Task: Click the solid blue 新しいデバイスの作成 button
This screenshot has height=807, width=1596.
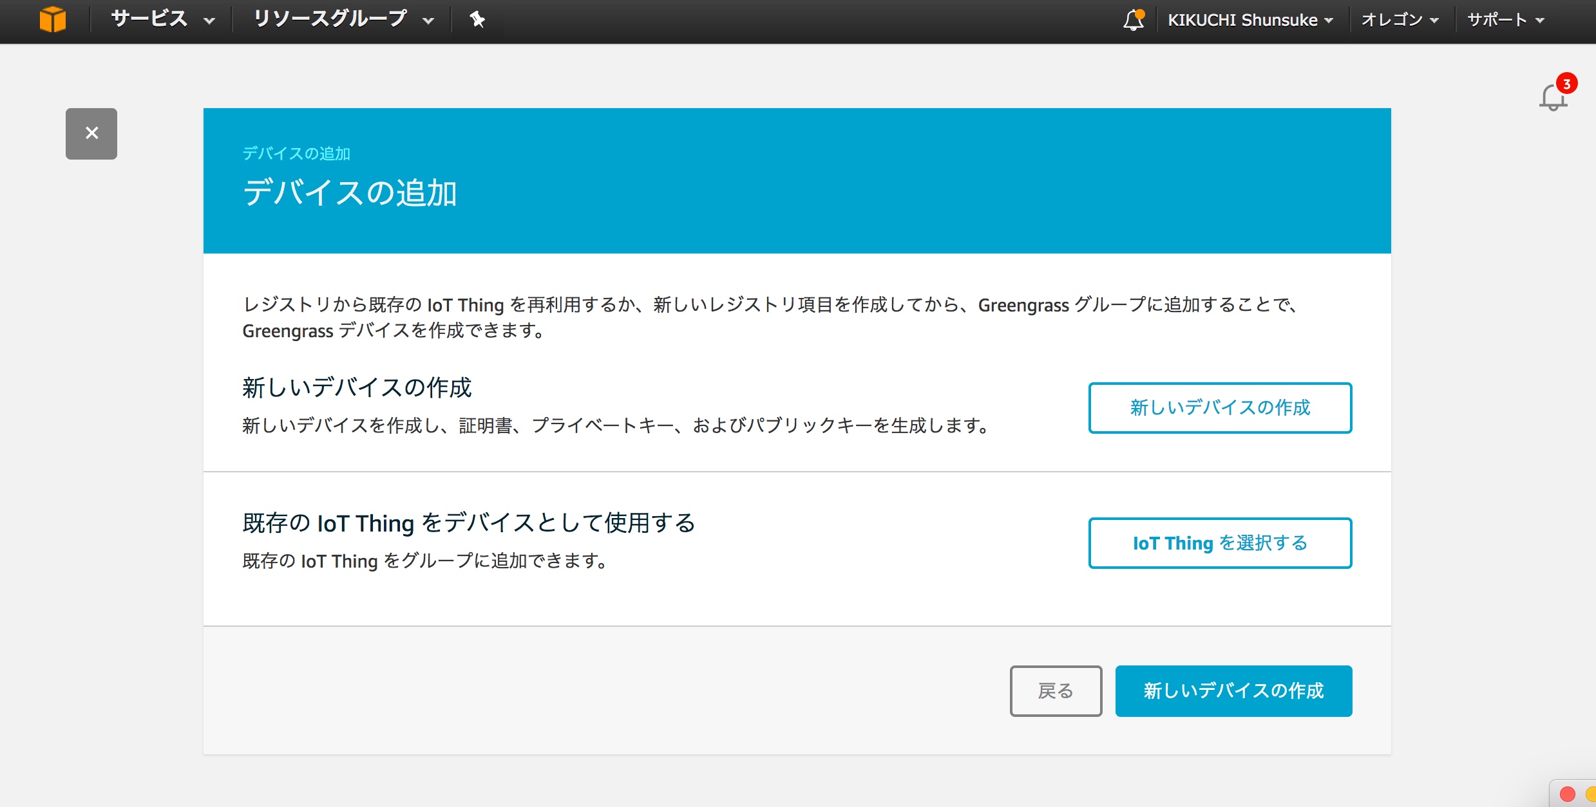Action: coord(1233,691)
